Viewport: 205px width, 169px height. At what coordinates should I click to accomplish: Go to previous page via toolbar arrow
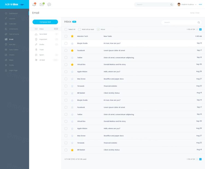197,29
